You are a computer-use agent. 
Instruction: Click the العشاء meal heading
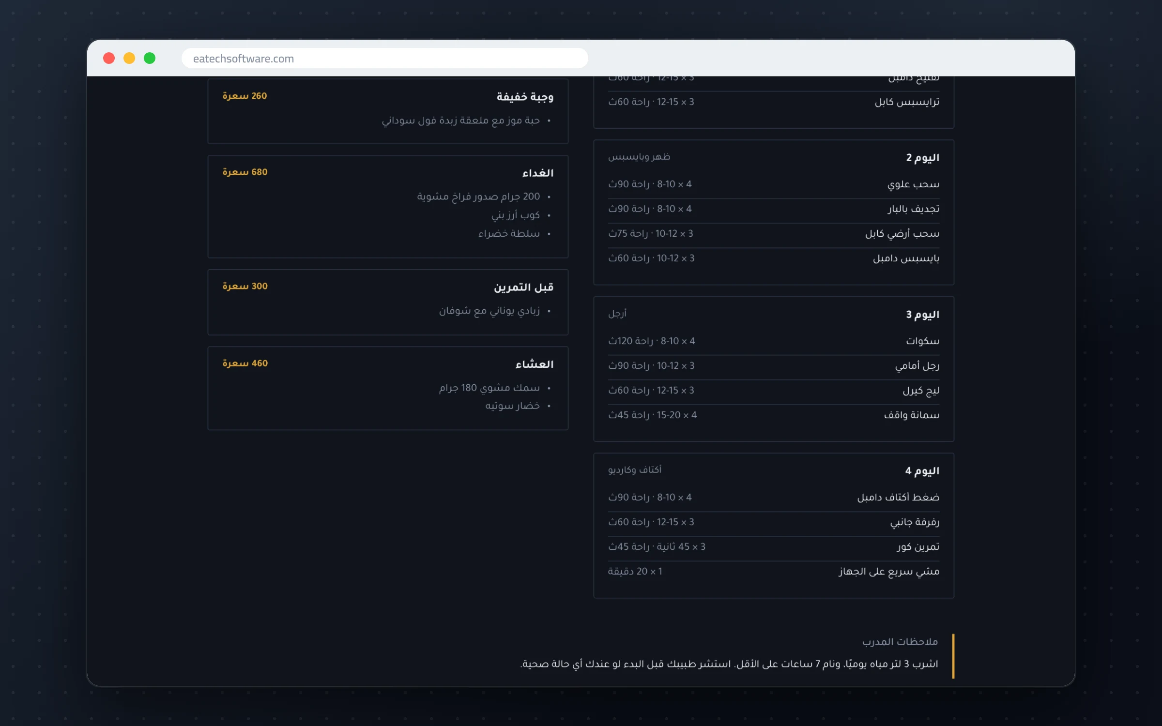click(534, 364)
